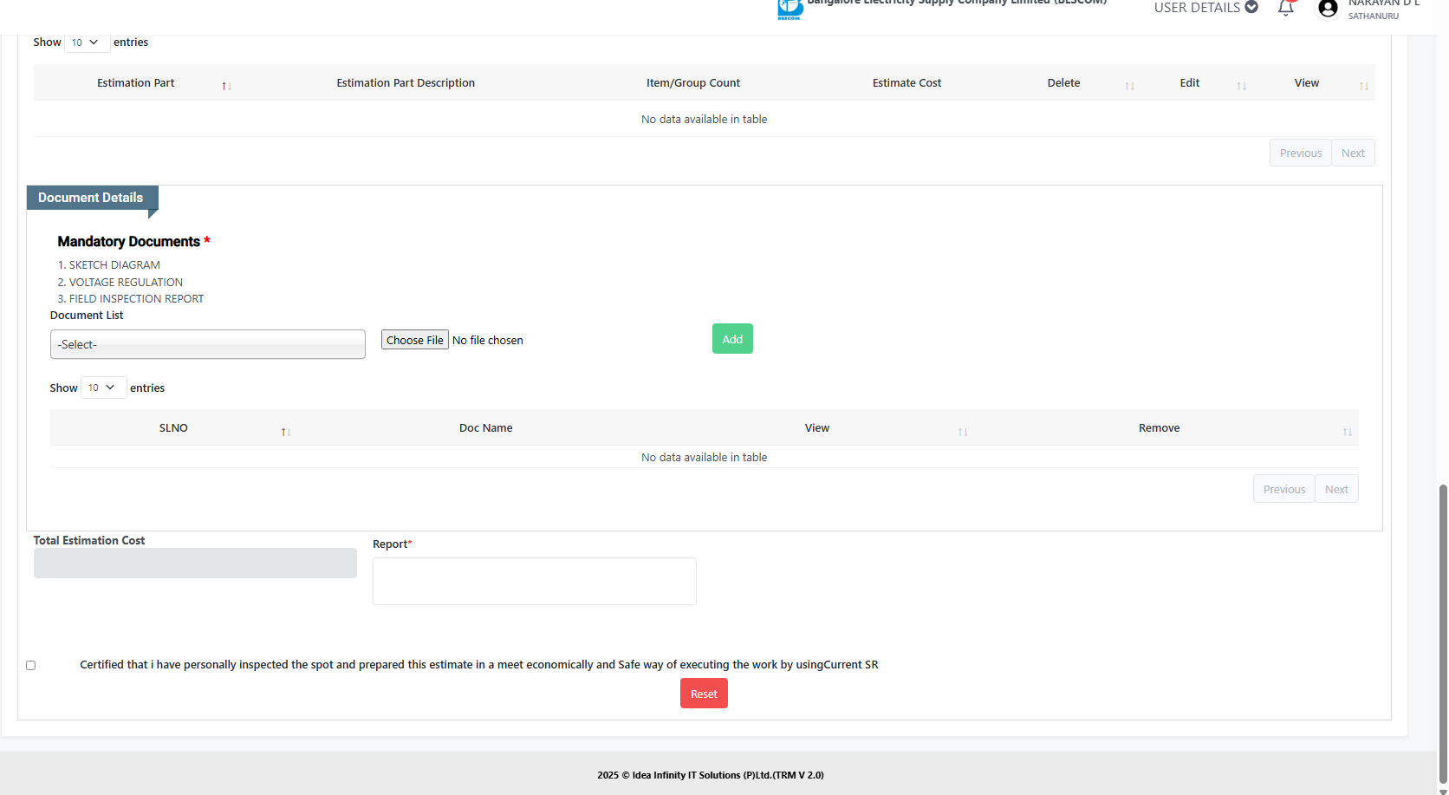Click the BESCOM logo
Image resolution: width=1449 pixels, height=795 pixels.
pyautogui.click(x=789, y=9)
